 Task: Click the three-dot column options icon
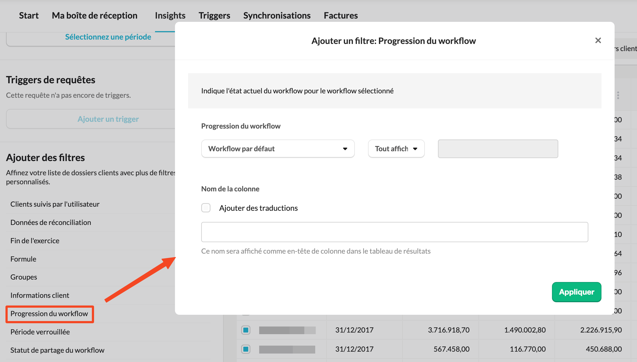coord(618,95)
